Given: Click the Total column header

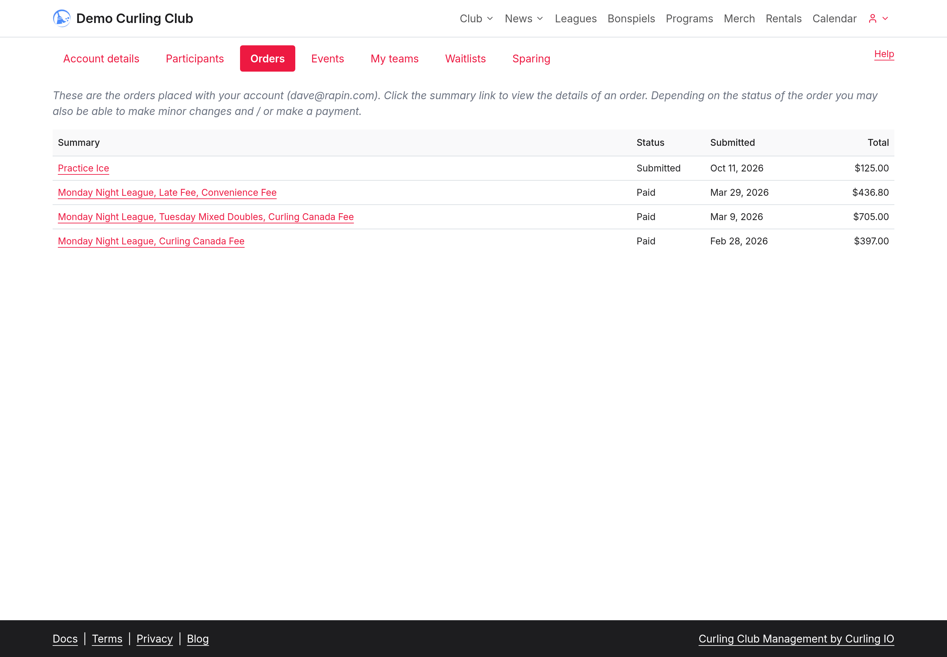Looking at the screenshot, I should tap(878, 143).
